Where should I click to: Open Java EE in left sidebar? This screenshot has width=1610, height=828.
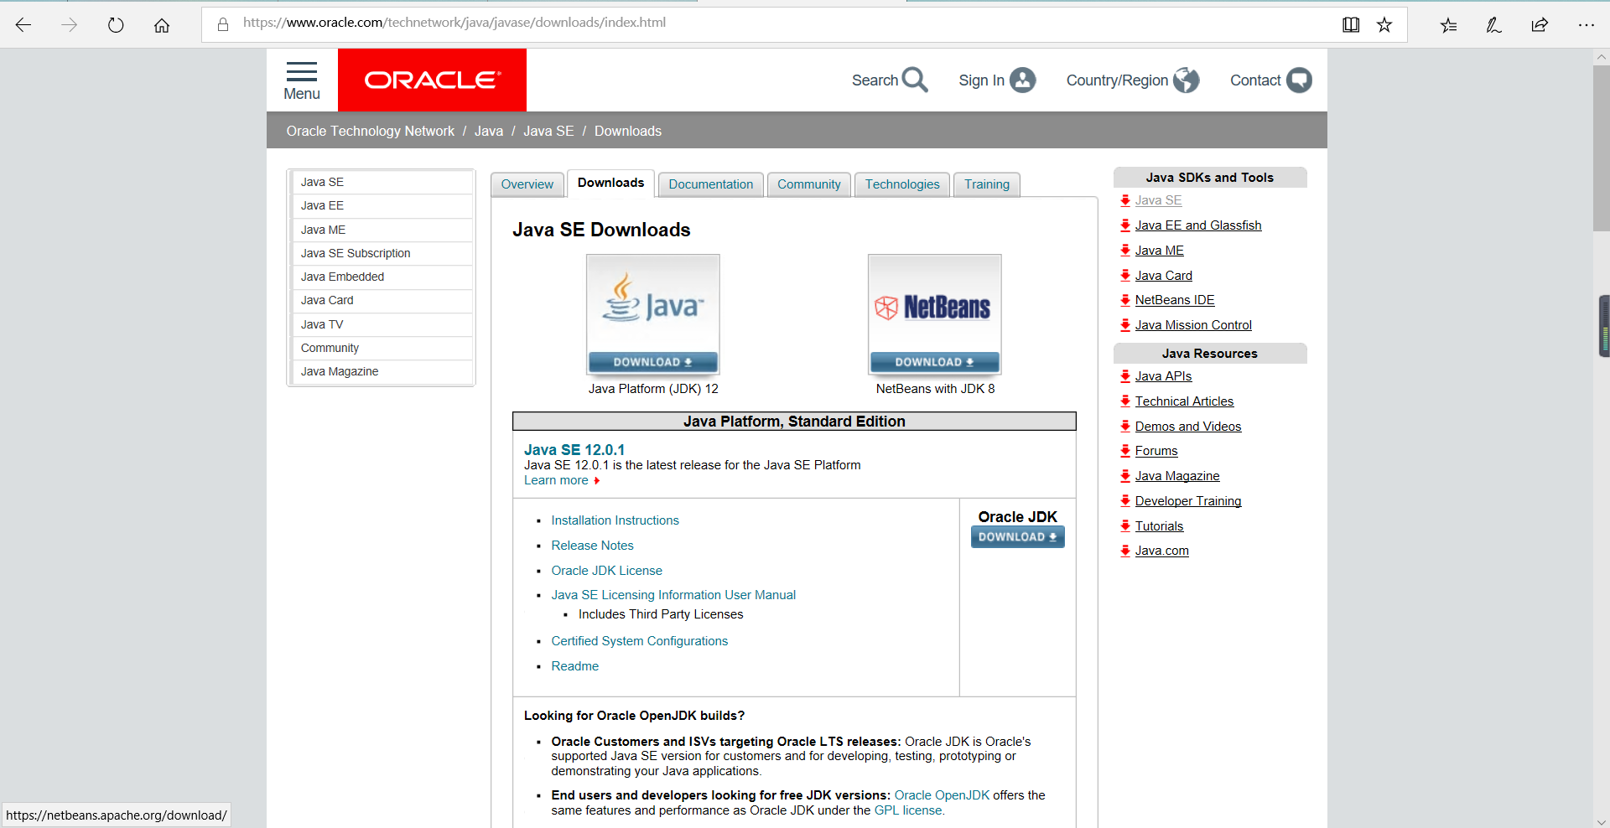pos(382,205)
